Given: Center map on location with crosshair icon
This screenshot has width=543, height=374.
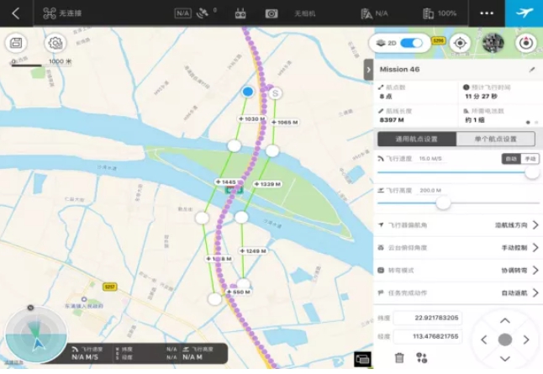Looking at the screenshot, I should pos(460,43).
